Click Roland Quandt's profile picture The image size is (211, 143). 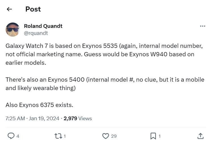[12, 30]
